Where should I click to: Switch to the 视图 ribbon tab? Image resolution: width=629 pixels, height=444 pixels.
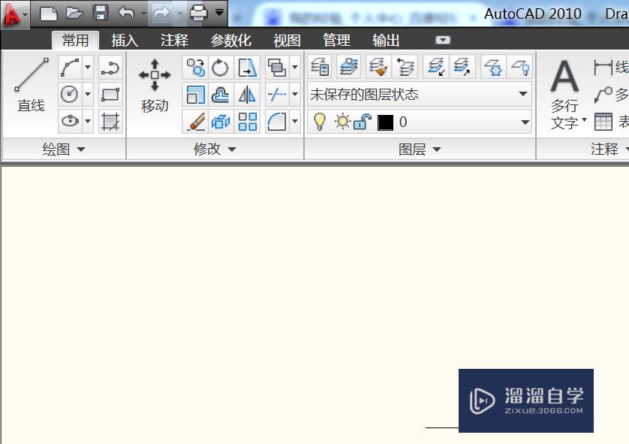coord(285,40)
